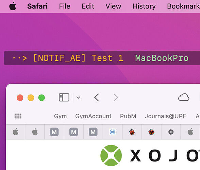Switch to the first M icon tab

coord(54,132)
